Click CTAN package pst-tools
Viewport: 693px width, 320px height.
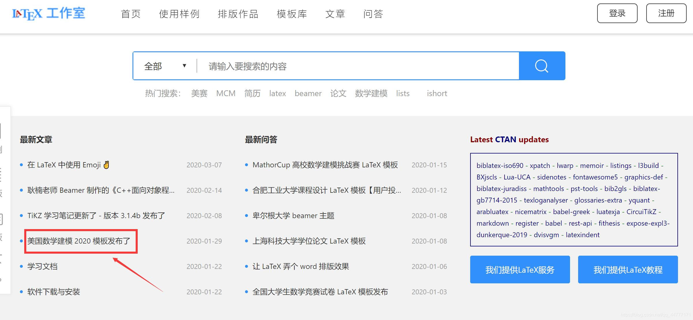[x=584, y=189]
